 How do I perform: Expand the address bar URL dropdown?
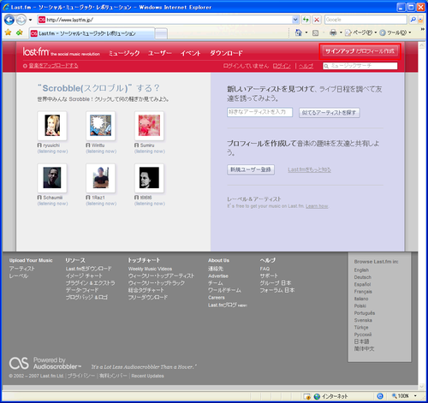coord(295,20)
